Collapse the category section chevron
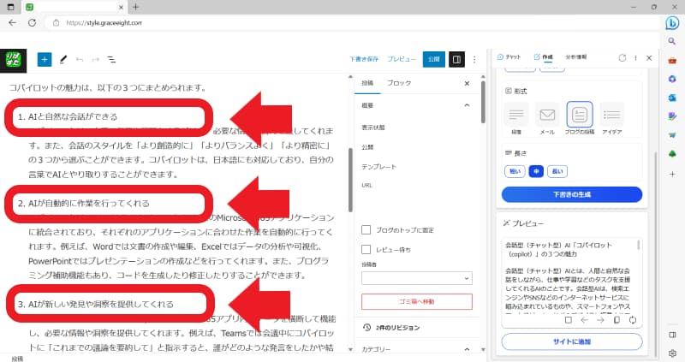 pyautogui.click(x=467, y=349)
